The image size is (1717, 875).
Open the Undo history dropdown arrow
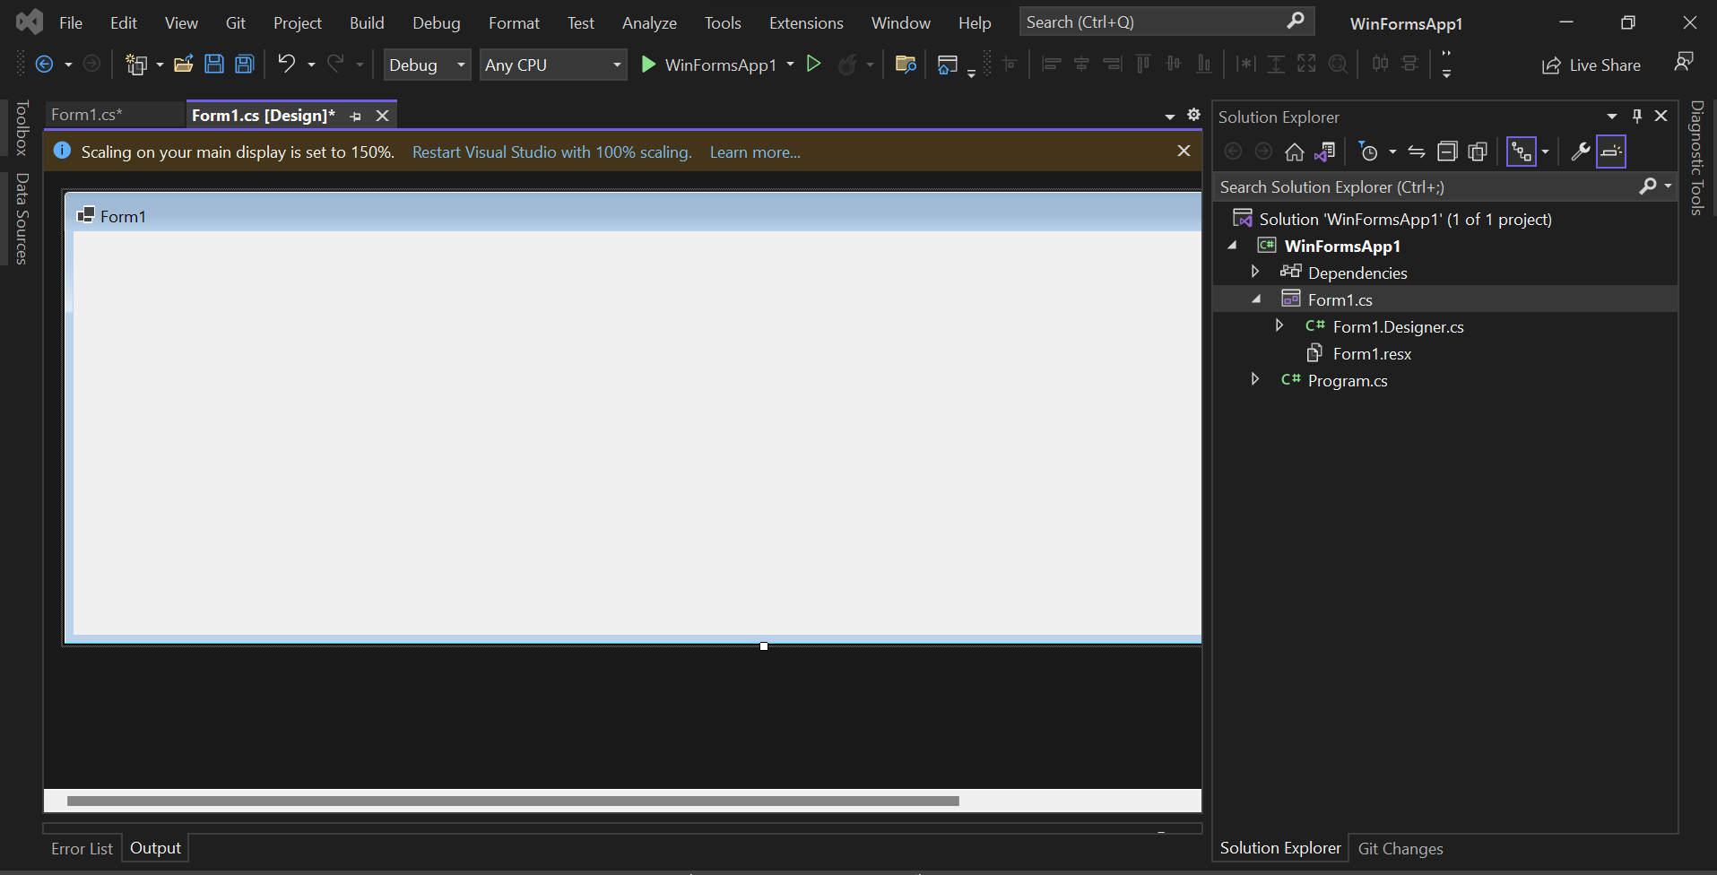[311, 65]
